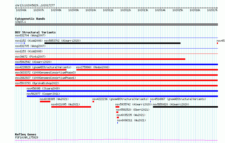Click the Cytogenetic Bands track heading
Screen dimensions: 225x143
point(30,19)
